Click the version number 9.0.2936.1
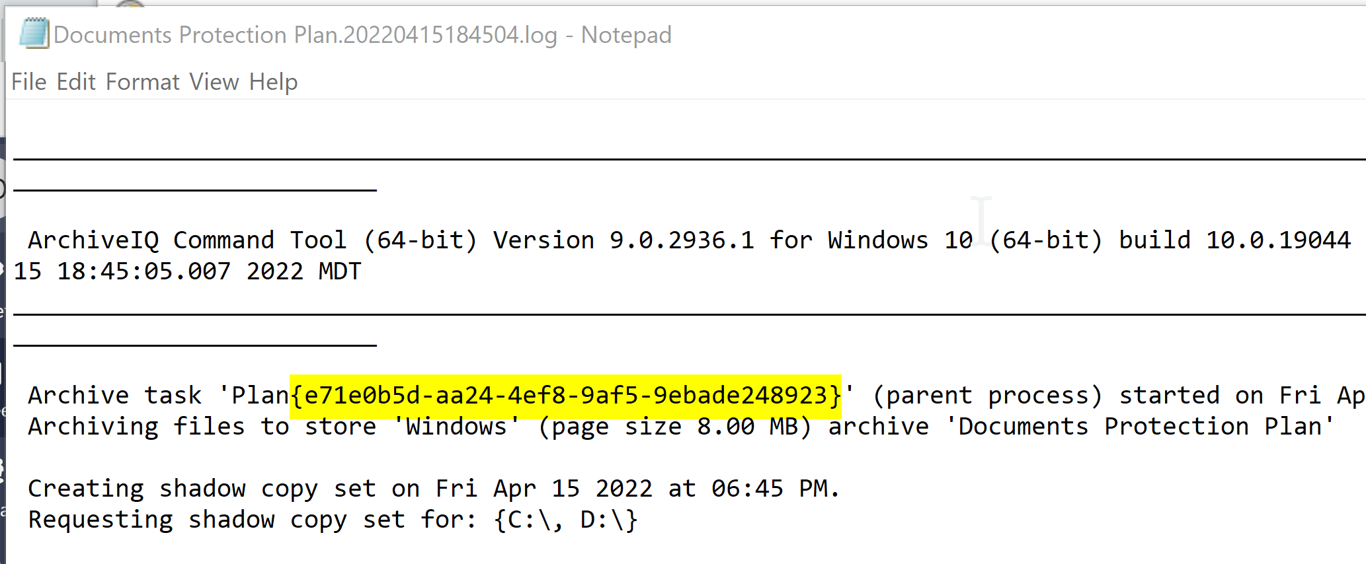 [682, 240]
